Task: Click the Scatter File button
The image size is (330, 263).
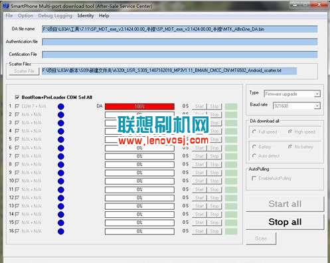Action: click(24, 71)
